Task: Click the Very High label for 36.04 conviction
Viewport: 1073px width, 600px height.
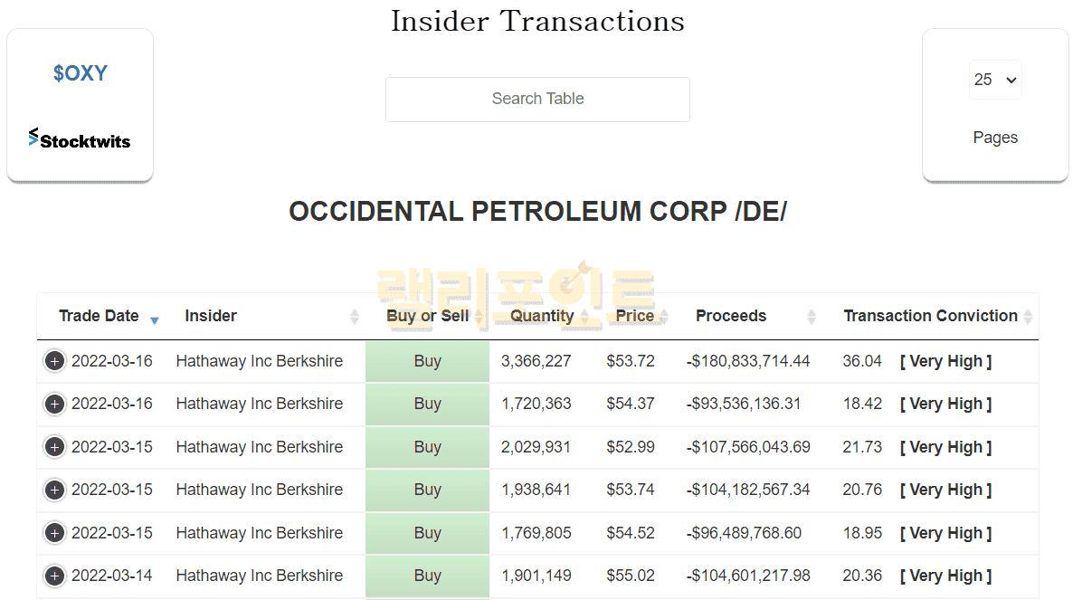Action: (x=945, y=361)
